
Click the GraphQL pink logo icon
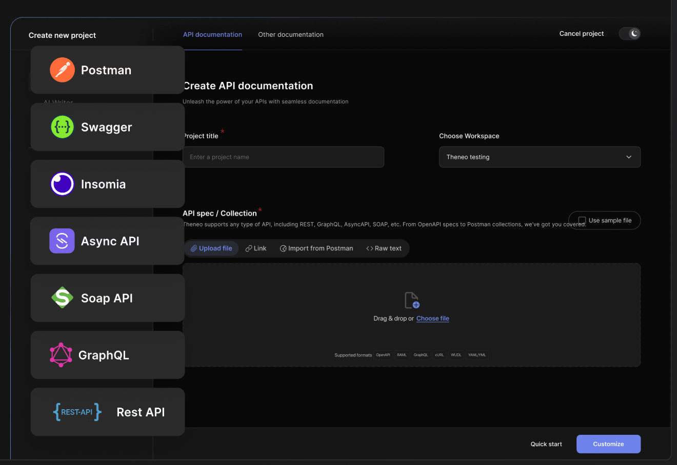pos(61,355)
